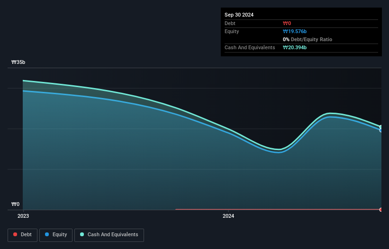Click the 2023 x-axis label
The width and height of the screenshot is (389, 249).
coord(23,216)
